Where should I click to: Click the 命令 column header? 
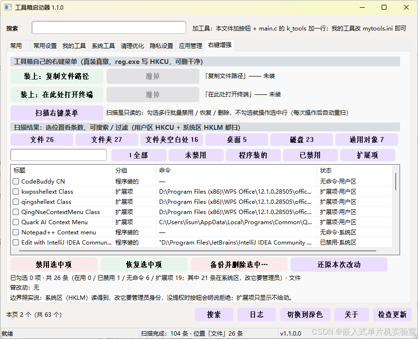pyautogui.click(x=237, y=170)
